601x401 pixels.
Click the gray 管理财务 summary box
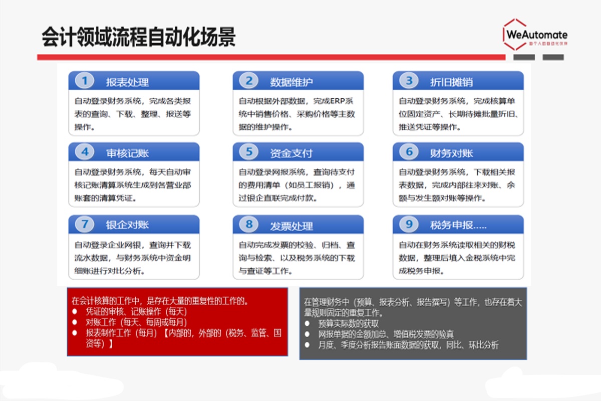coord(413,323)
